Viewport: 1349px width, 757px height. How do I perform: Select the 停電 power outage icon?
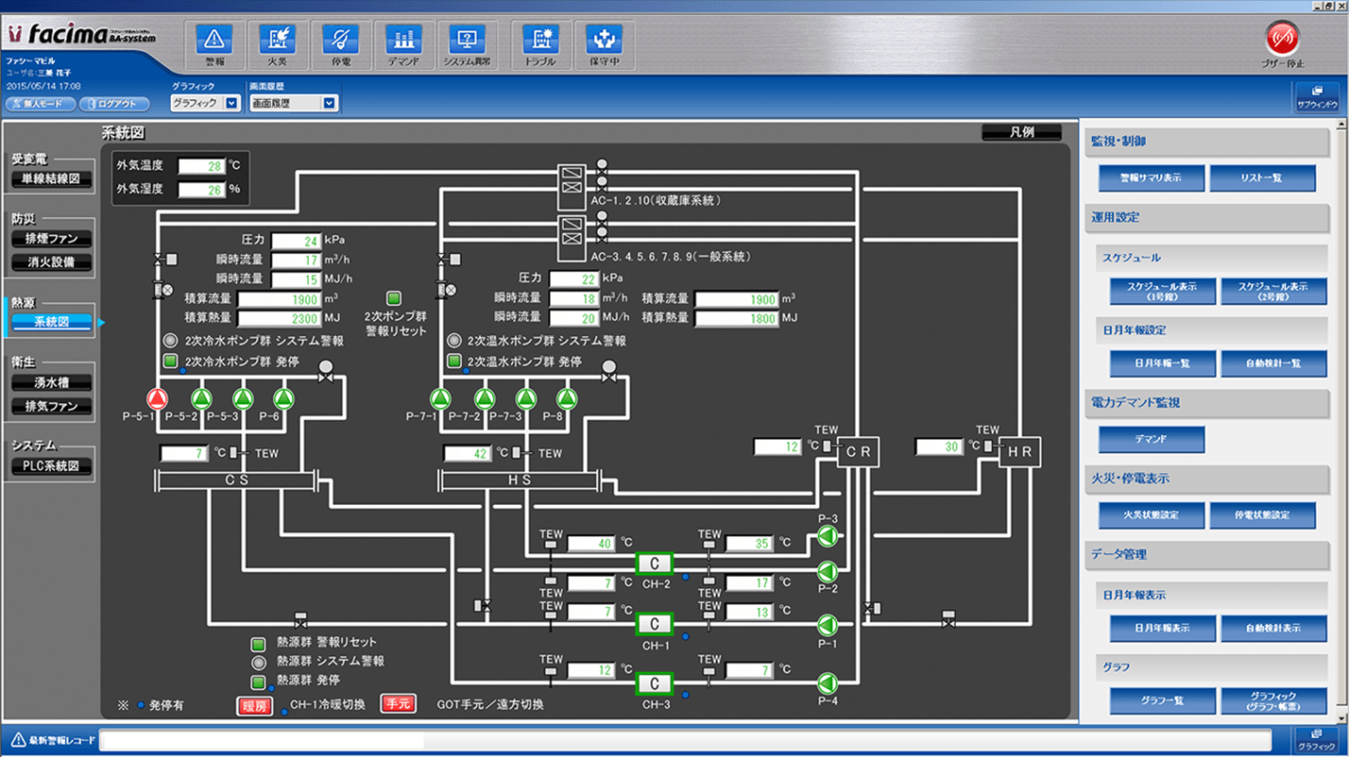pos(341,40)
